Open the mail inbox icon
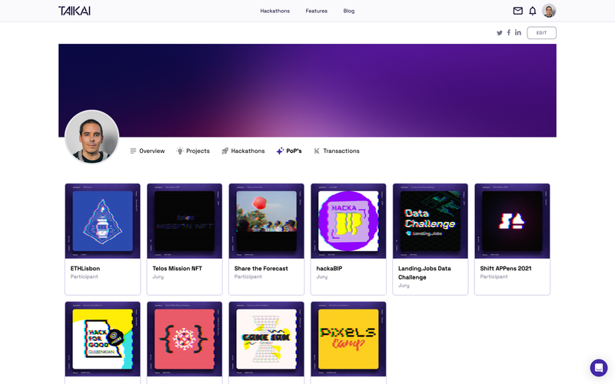The width and height of the screenshot is (615, 384). pyautogui.click(x=518, y=11)
